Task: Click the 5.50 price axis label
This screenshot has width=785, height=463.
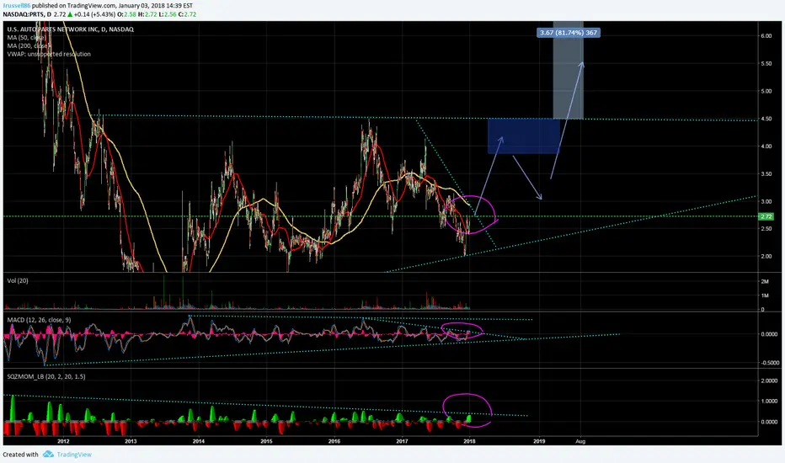Action: click(766, 64)
